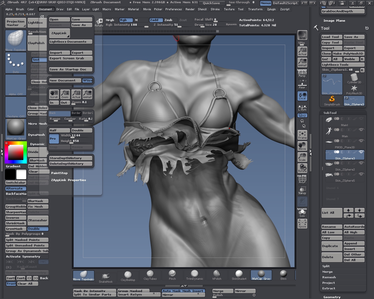Select the TrimDynamic brush
The height and width of the screenshot is (299, 374).
(195, 275)
